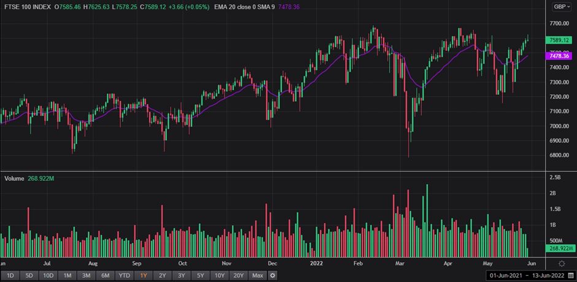The image size is (577, 282).
Task: Choose the highlighted 1Y range
Action: pyautogui.click(x=144, y=275)
